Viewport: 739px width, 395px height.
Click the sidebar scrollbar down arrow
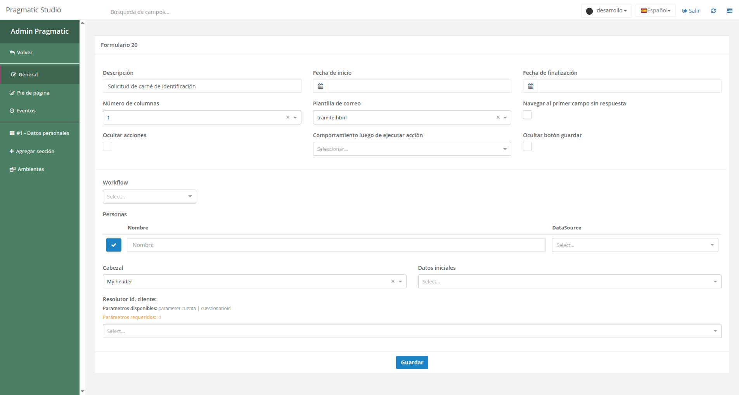82,392
